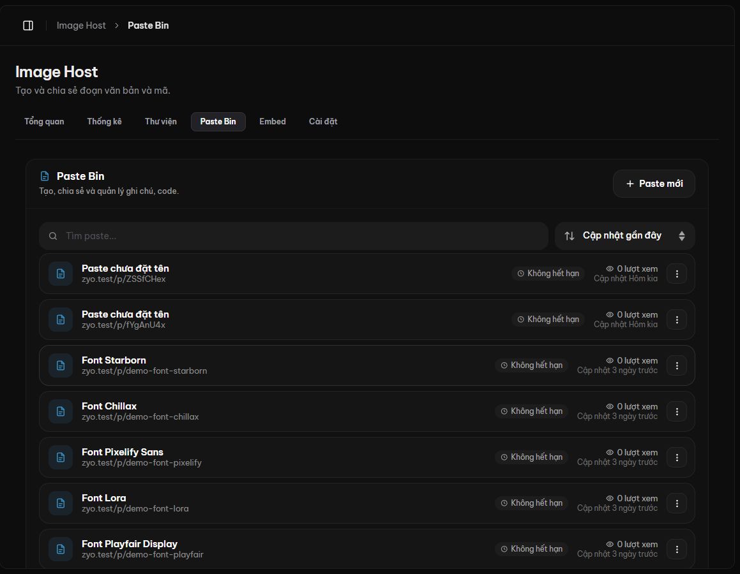Click URL zyo.test/p/demo-font-lora
This screenshot has width=740, height=574.
[x=135, y=508]
